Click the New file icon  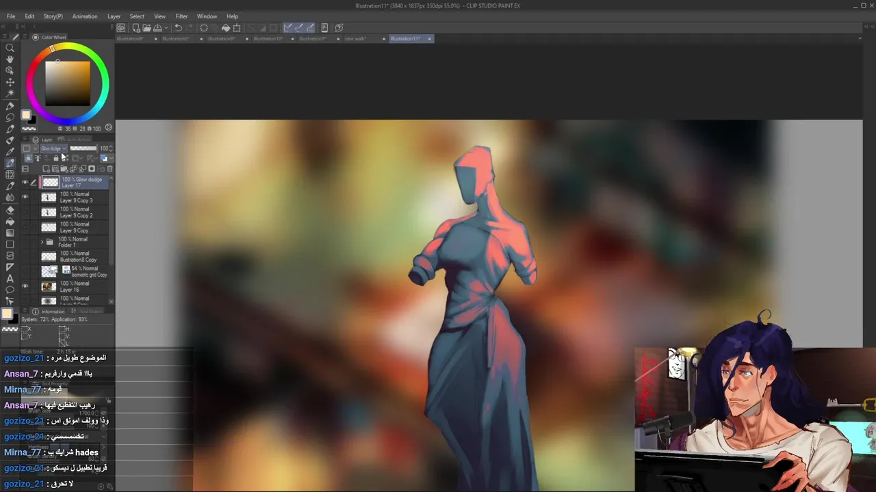(x=136, y=28)
